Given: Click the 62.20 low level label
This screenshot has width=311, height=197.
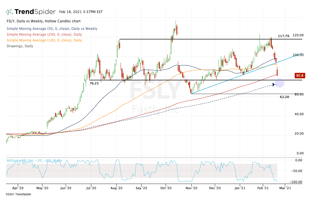Looking at the screenshot, I should tap(284, 97).
